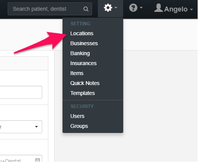Click the empty text input on left panel
This screenshot has width=198, height=162.
coord(21,92)
